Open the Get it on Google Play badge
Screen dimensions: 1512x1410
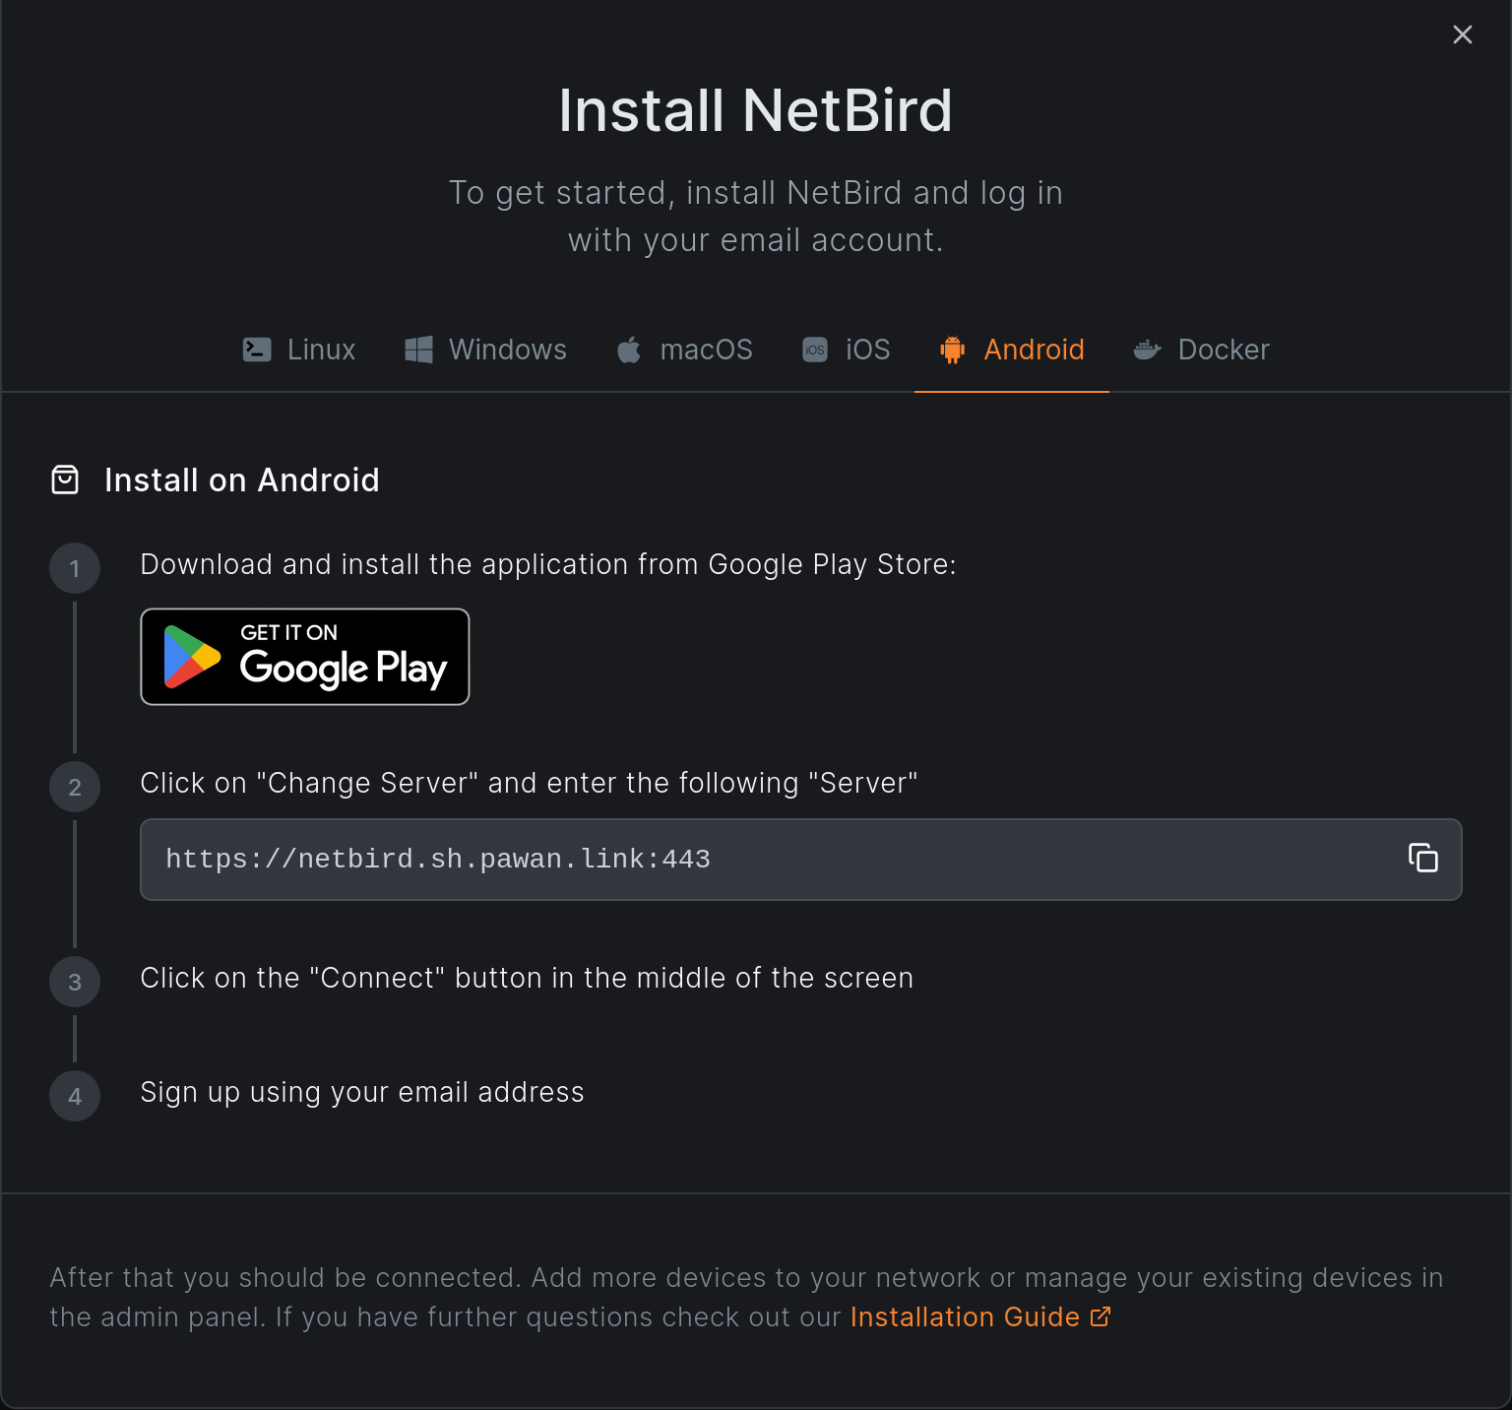305,657
